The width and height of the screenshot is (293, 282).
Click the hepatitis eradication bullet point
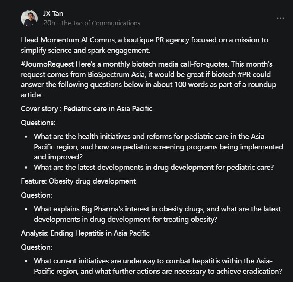click(x=158, y=266)
